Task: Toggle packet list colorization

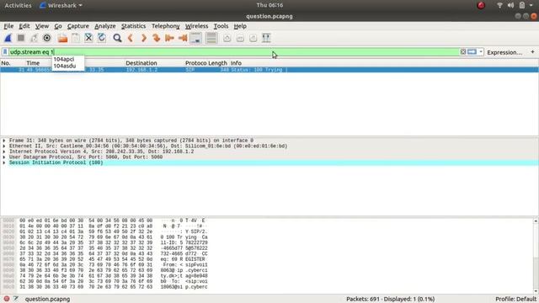Action: [211, 38]
